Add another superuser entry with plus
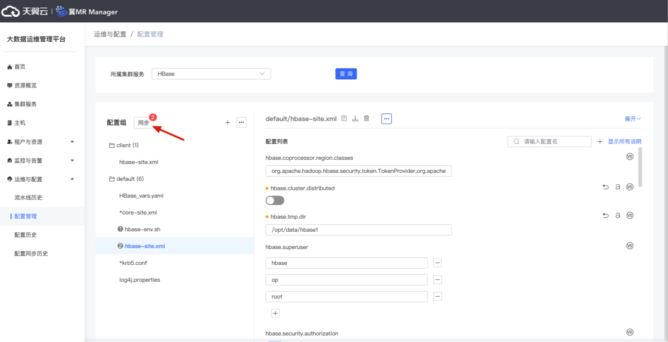This screenshot has width=668, height=342. pyautogui.click(x=276, y=314)
